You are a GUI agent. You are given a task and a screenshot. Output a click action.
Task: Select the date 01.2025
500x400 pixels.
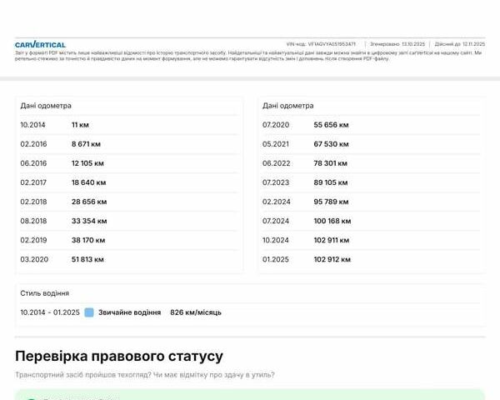point(276,259)
